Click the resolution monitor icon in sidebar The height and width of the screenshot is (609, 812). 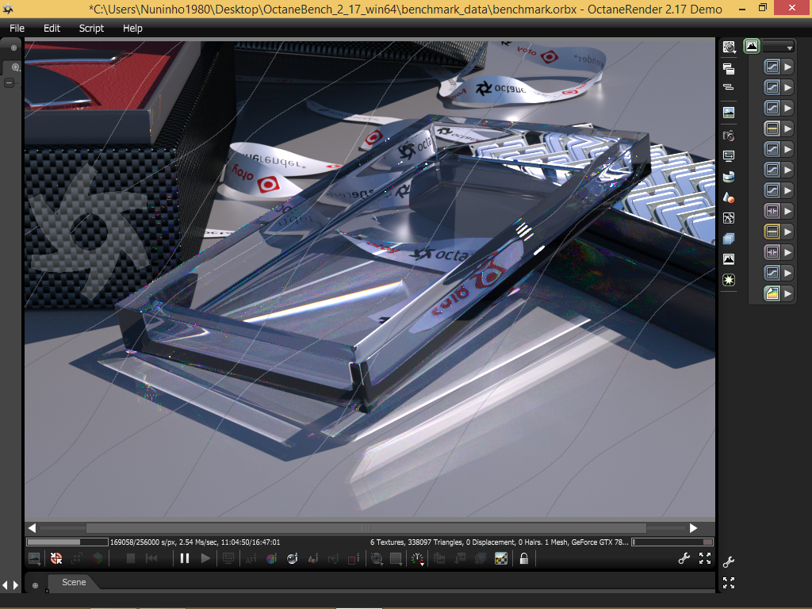coord(729,156)
